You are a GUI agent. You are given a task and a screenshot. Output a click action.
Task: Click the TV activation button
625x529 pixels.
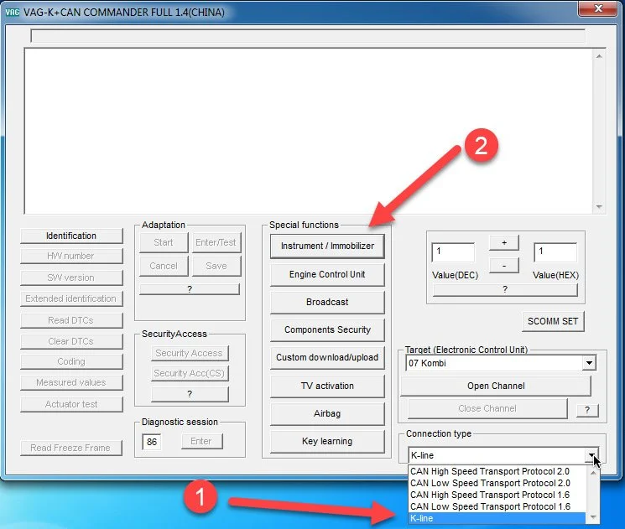coord(327,386)
